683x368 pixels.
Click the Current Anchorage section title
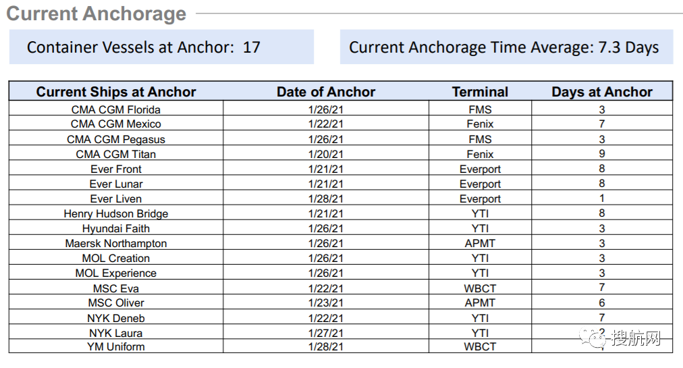pyautogui.click(x=96, y=14)
